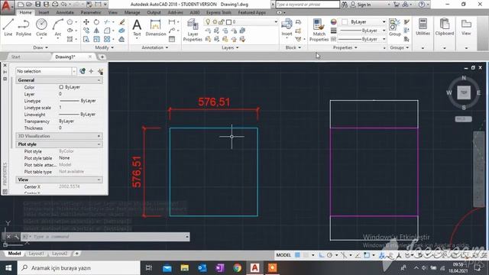The image size is (489, 275).
Task: Choose the Copy tool in Modify panel
Action: coord(86,31)
